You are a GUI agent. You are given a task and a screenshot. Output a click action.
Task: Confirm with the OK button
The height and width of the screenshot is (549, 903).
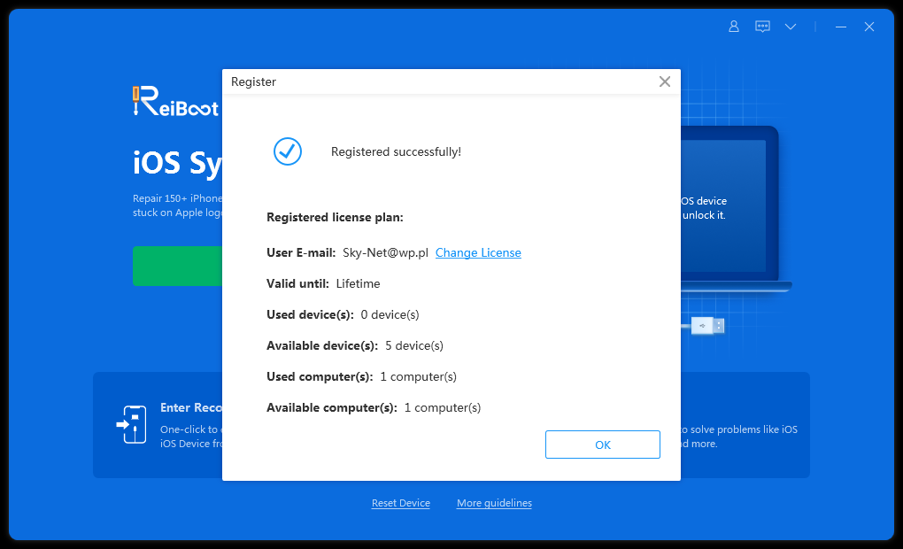click(602, 445)
